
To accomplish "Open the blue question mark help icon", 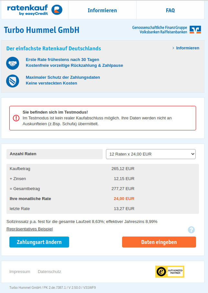I will point(191,230).
